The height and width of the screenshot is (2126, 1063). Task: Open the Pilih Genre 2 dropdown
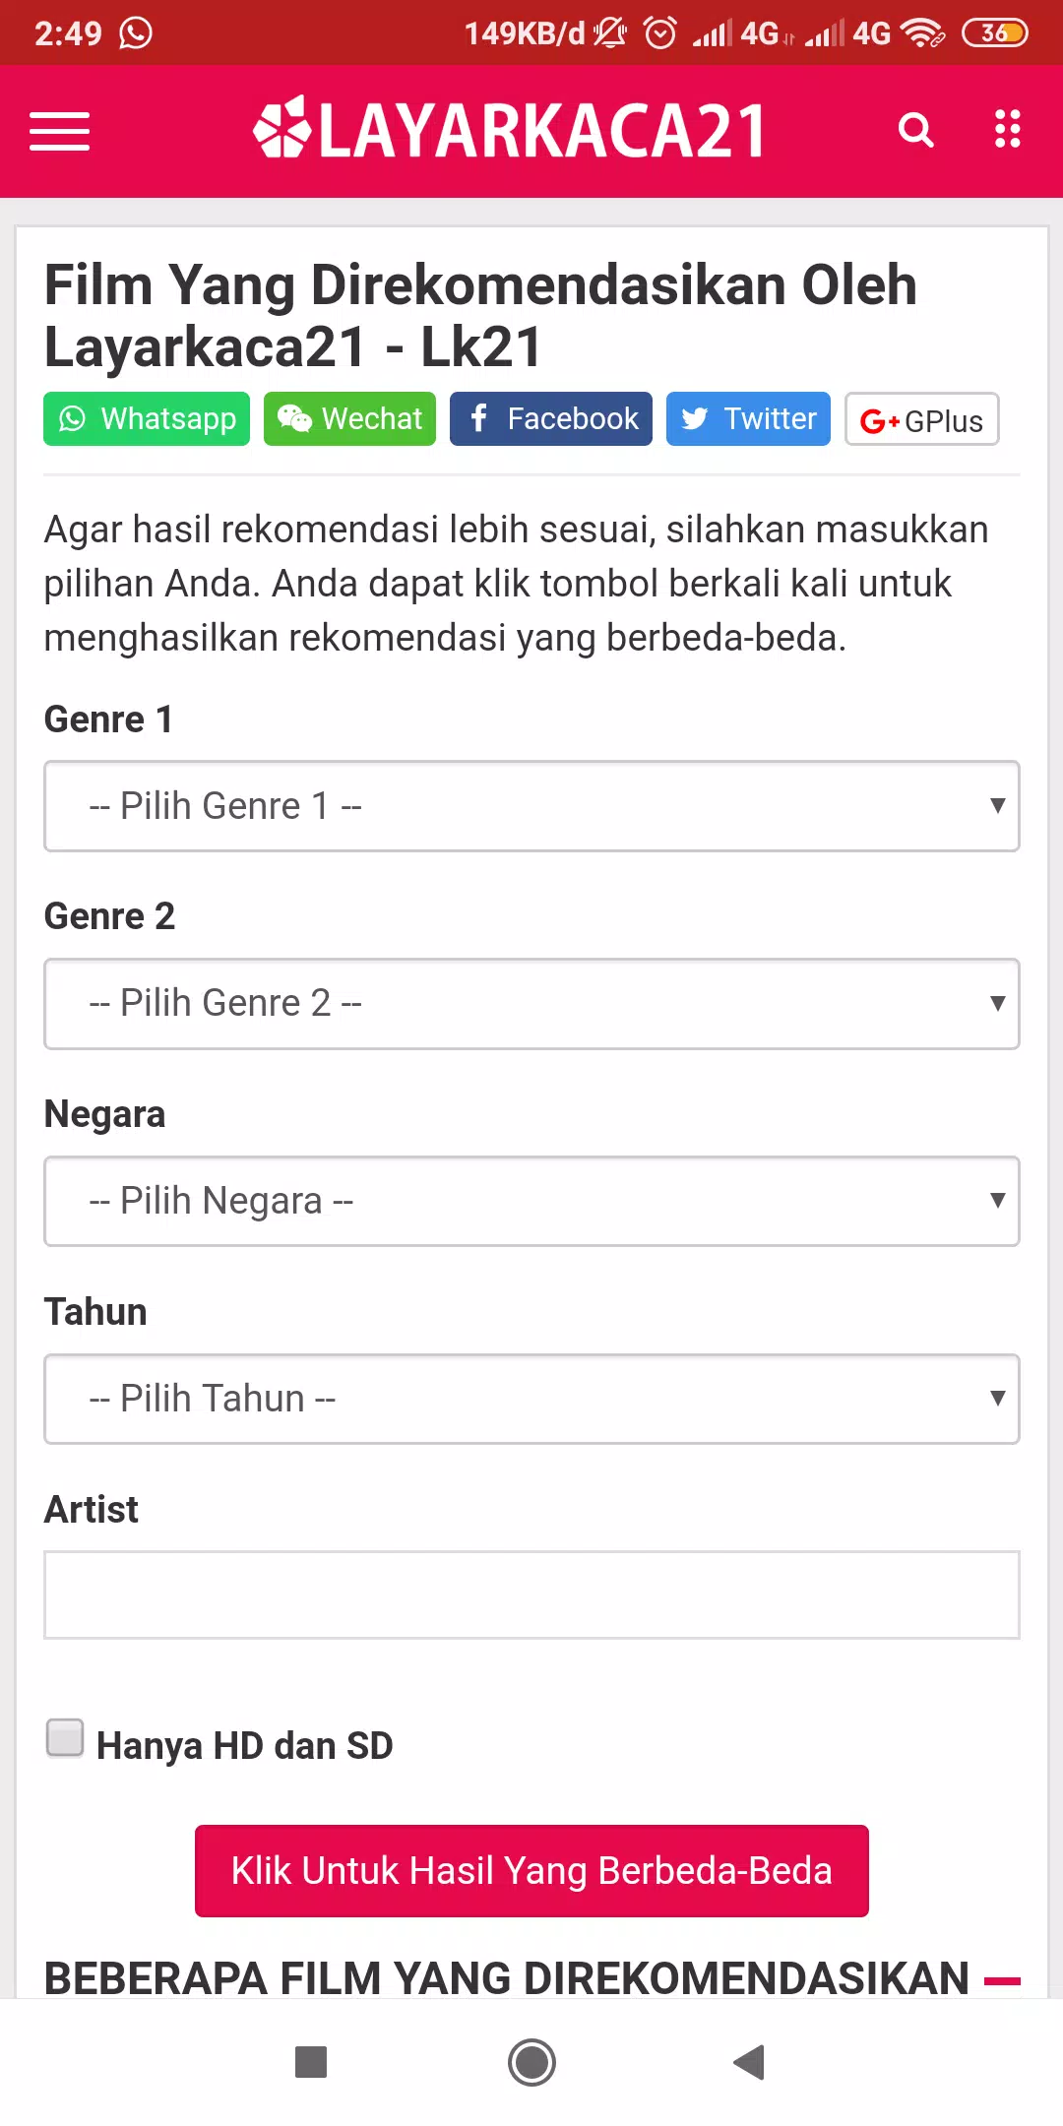click(x=531, y=1004)
